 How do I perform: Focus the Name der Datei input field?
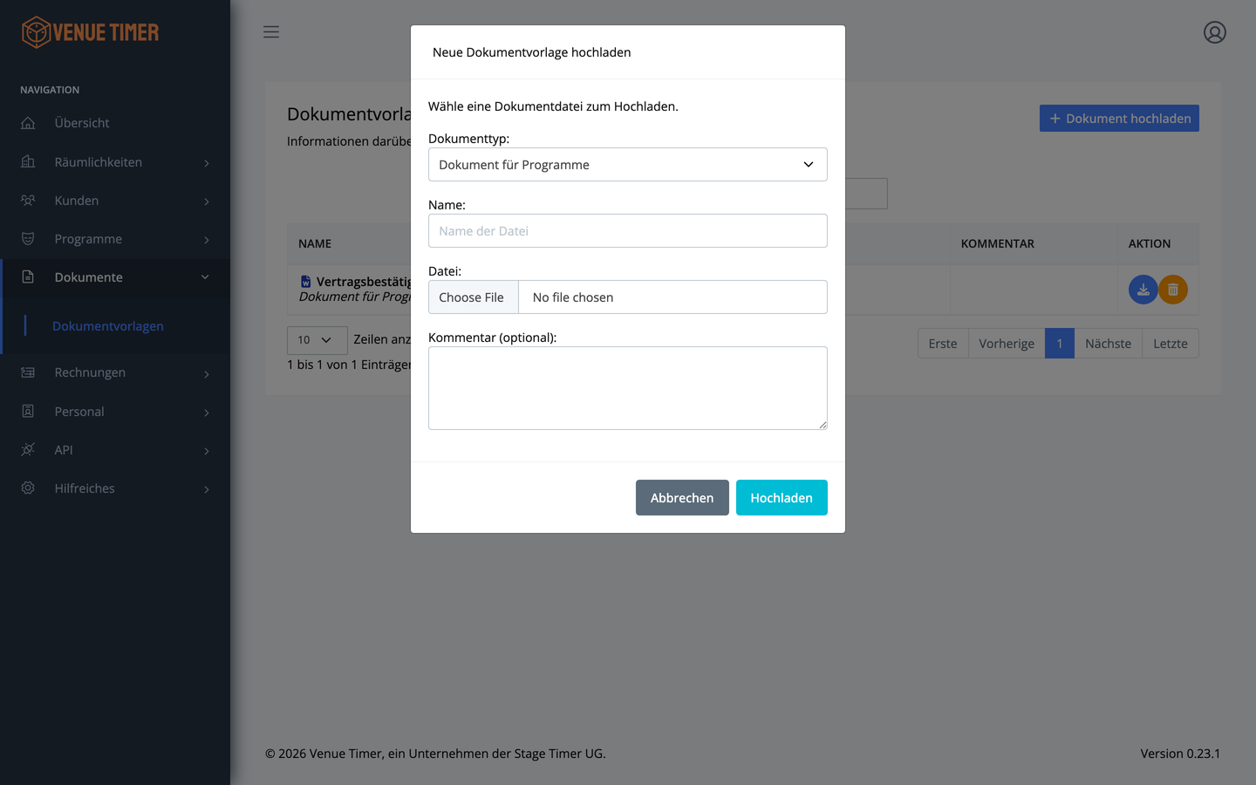(x=628, y=231)
